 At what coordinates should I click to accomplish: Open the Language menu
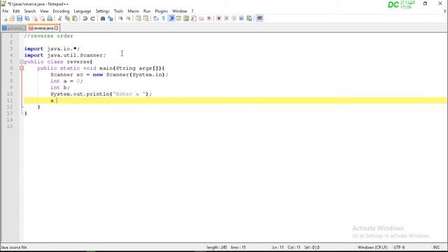coord(83,11)
